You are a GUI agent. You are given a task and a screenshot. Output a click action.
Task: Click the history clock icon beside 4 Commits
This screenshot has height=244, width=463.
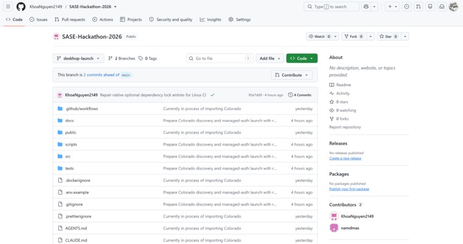[290, 95]
